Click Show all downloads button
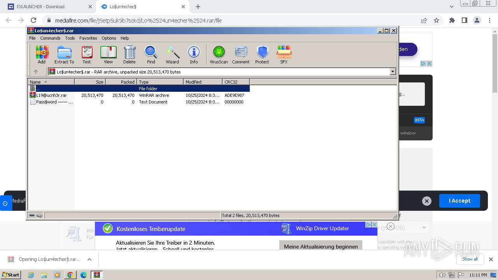Screen dimensions: 498x280 pos(470,259)
